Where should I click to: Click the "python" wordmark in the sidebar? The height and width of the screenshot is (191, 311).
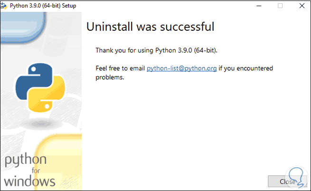coord(26,161)
